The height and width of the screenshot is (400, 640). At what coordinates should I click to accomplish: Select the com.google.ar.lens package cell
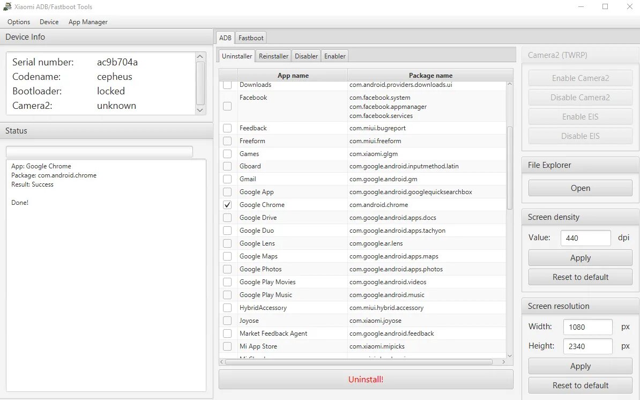pos(427,243)
